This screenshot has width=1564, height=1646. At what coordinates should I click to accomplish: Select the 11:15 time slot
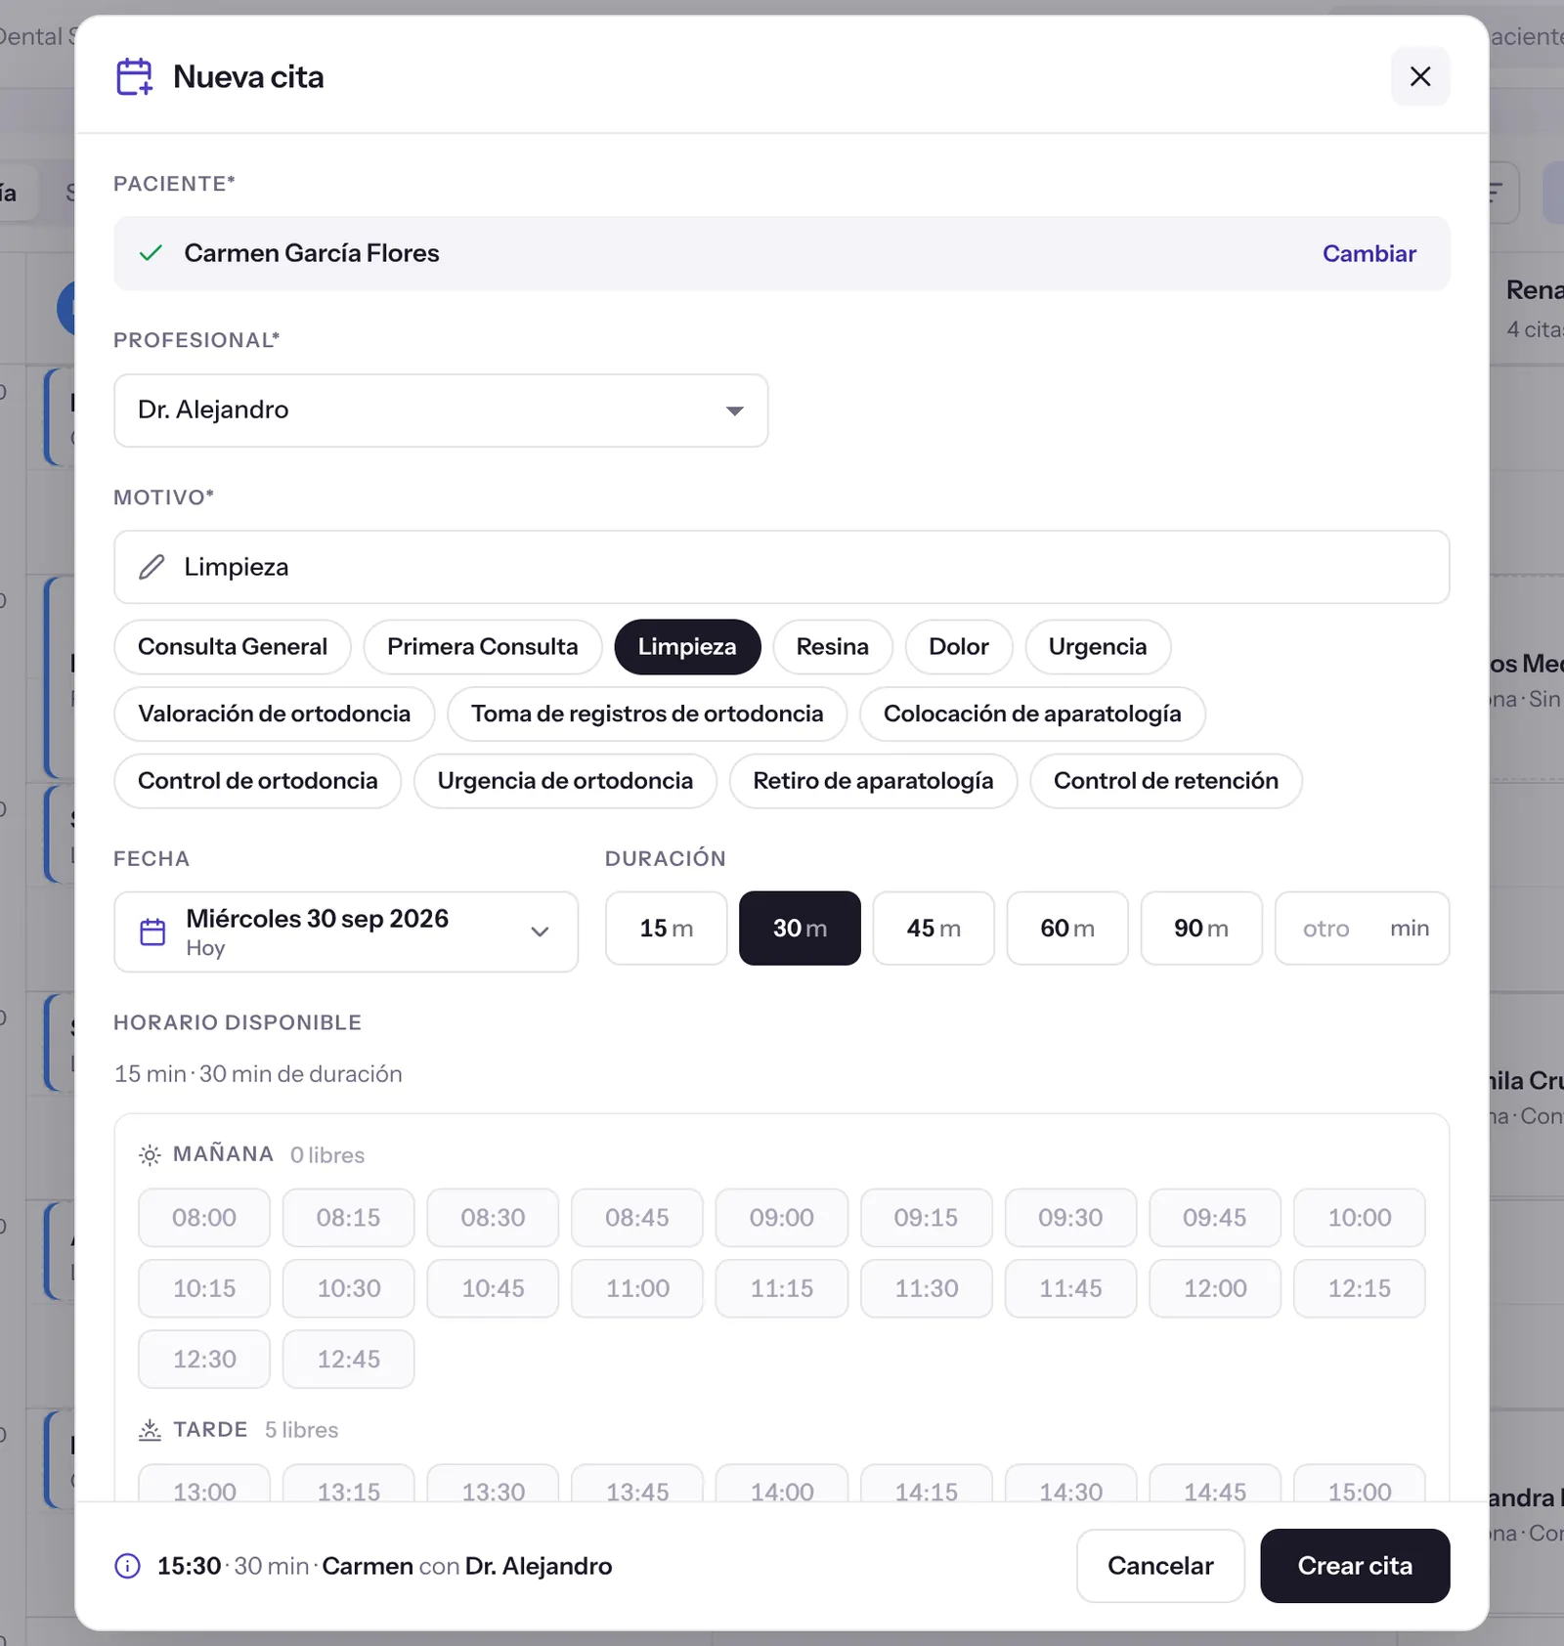(782, 1288)
